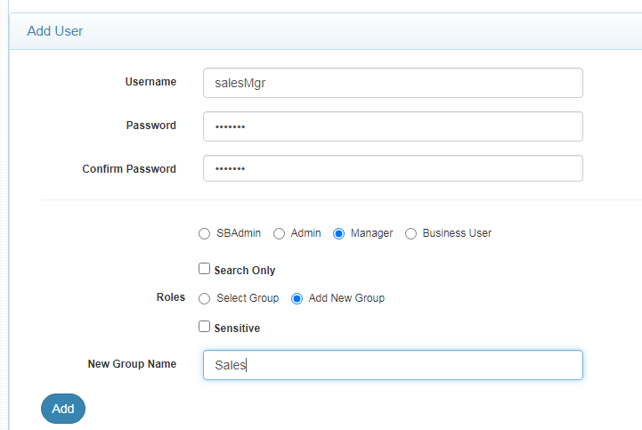Choose the Select Group radio button
This screenshot has height=430, width=642.
coord(205,299)
